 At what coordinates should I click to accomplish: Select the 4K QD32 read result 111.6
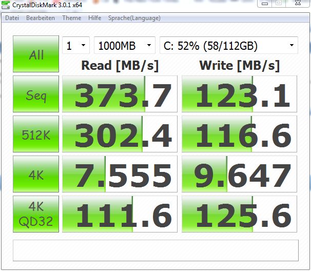point(120,214)
